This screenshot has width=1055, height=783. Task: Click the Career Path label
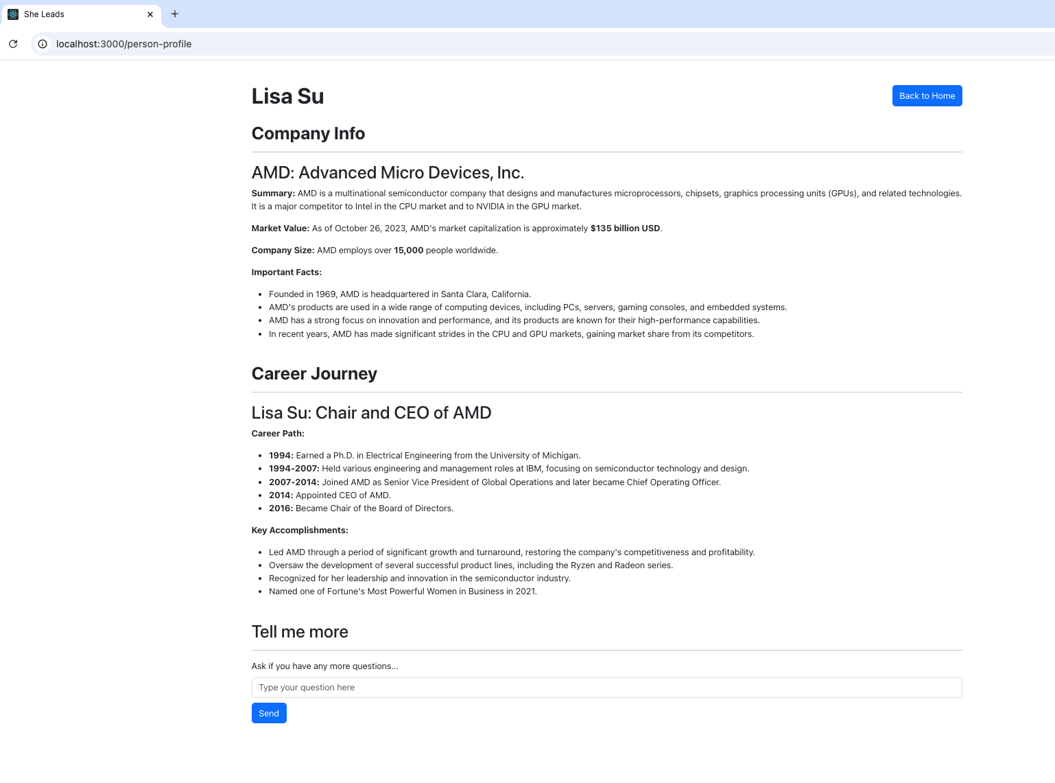point(278,434)
